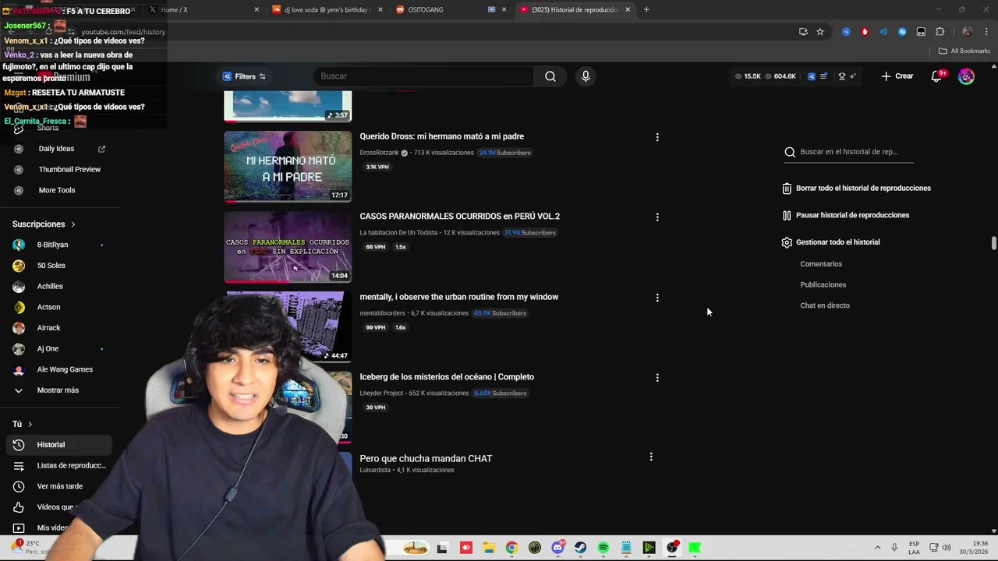This screenshot has height=561, width=998.
Task: Click the page vertical scrollbar thumb
Action: (x=993, y=242)
